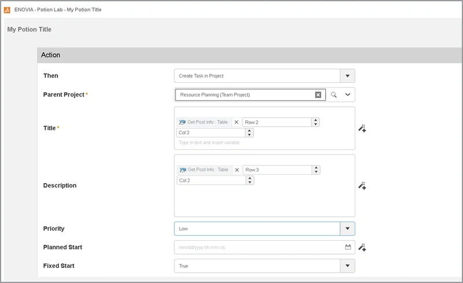The height and width of the screenshot is (283, 463).
Task: Open the Planned Start calendar picker
Action: [348, 248]
